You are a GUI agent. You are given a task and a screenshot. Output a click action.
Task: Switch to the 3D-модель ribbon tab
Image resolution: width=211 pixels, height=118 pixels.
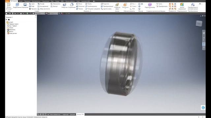(x=14, y=1)
